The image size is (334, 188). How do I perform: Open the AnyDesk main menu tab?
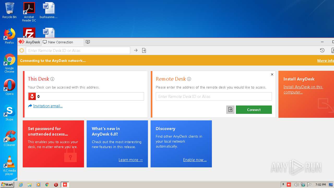[29, 42]
